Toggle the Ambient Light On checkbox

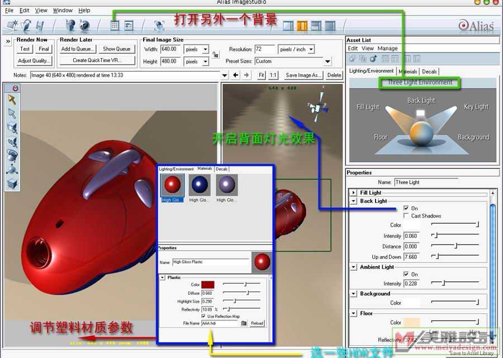click(x=406, y=274)
